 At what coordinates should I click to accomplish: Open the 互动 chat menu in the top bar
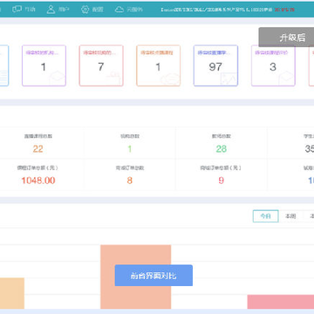click(x=24, y=10)
